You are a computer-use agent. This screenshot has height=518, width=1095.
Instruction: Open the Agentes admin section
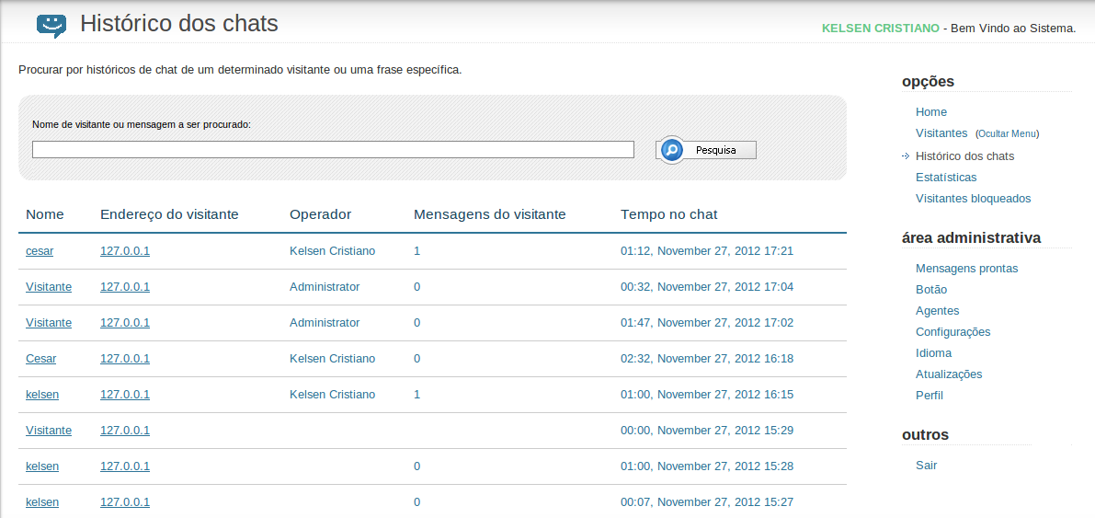(937, 311)
